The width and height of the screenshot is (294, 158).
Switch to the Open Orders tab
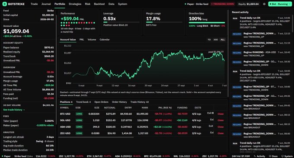(x=101, y=102)
